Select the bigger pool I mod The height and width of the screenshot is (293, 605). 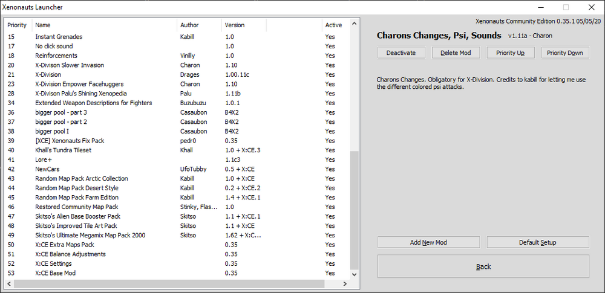coord(177,132)
